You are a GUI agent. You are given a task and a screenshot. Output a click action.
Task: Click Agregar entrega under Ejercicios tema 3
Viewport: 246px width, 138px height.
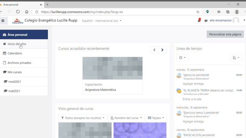pyautogui.click(x=193, y=122)
